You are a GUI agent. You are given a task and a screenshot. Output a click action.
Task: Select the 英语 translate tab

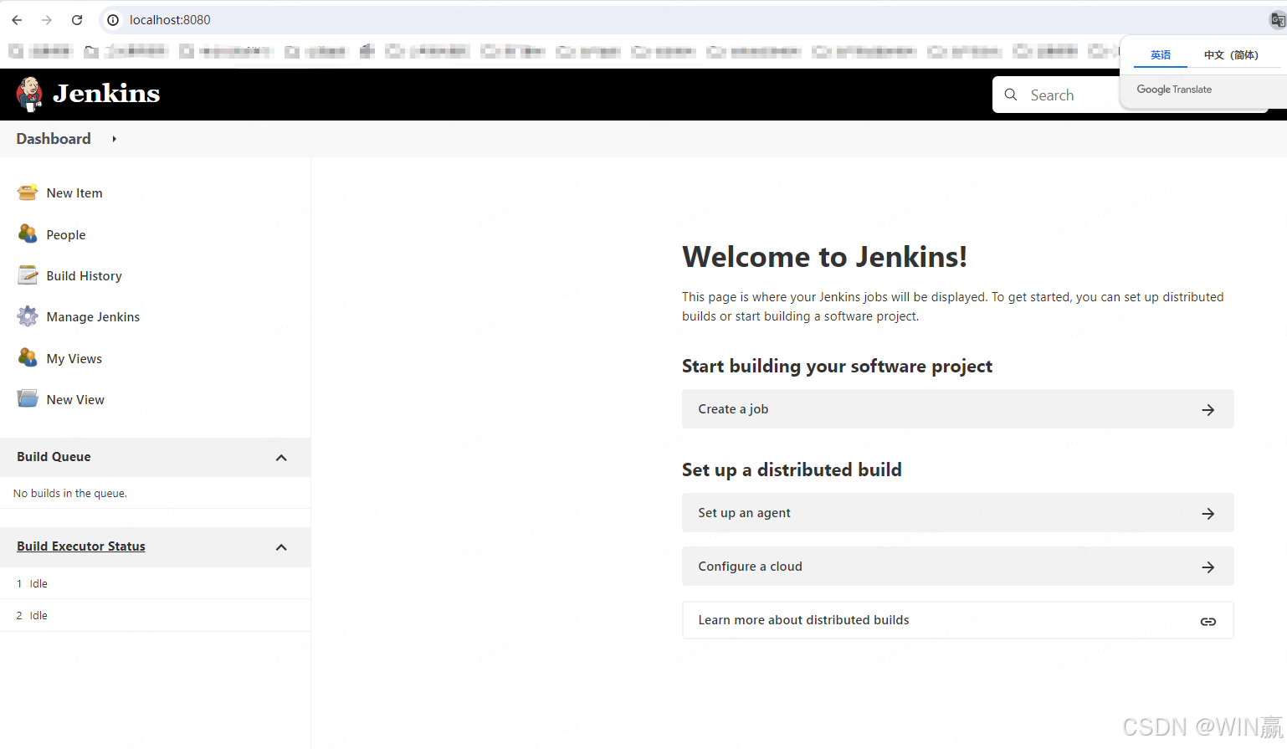tap(1161, 55)
